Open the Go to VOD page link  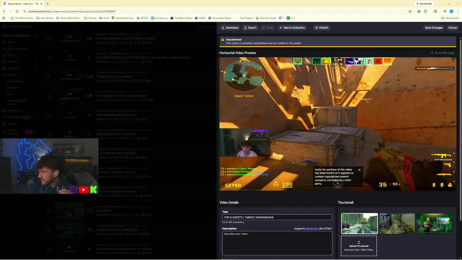coord(442,53)
